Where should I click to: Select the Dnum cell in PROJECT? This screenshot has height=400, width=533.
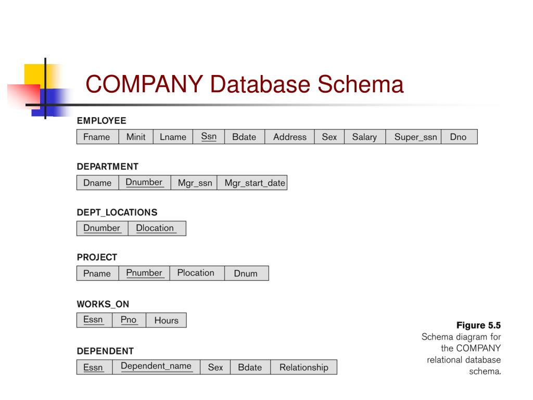point(247,273)
